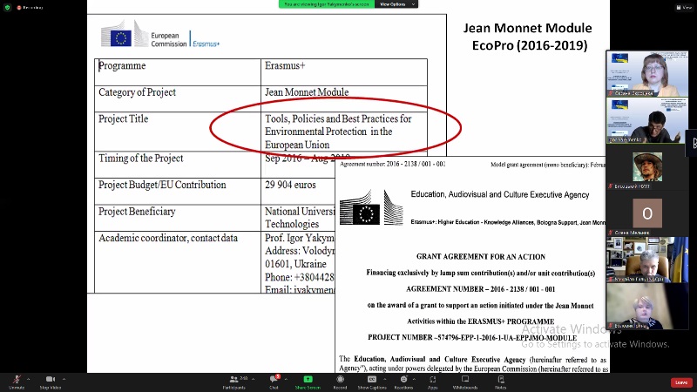
Task: Open video options arrow beside Stop Video
Action: 64,379
